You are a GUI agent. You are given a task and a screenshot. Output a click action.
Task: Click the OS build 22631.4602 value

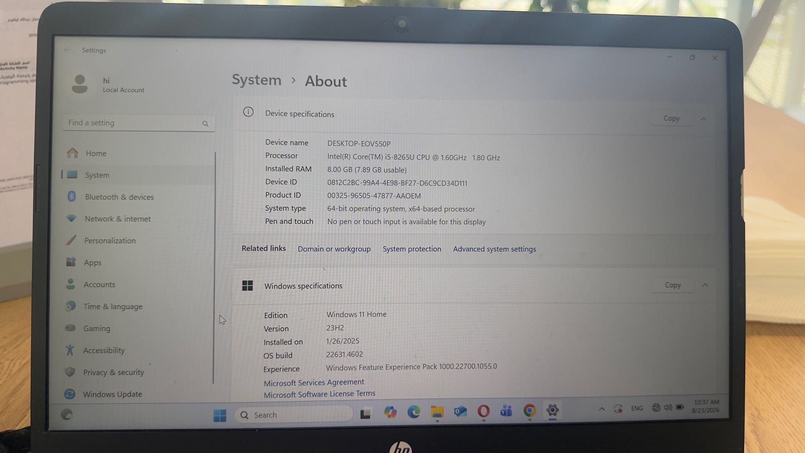pyautogui.click(x=345, y=354)
